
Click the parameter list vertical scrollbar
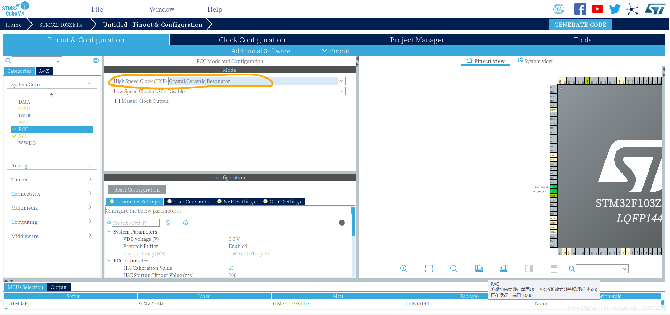(x=353, y=222)
